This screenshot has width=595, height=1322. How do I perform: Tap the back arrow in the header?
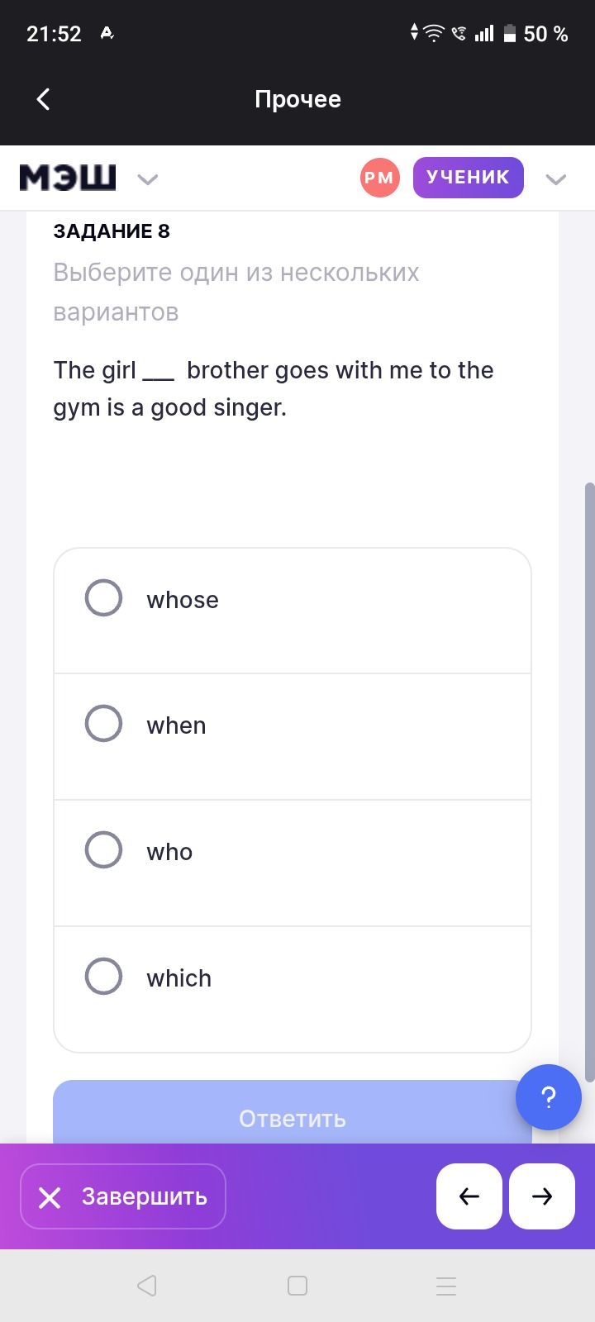pyautogui.click(x=44, y=99)
